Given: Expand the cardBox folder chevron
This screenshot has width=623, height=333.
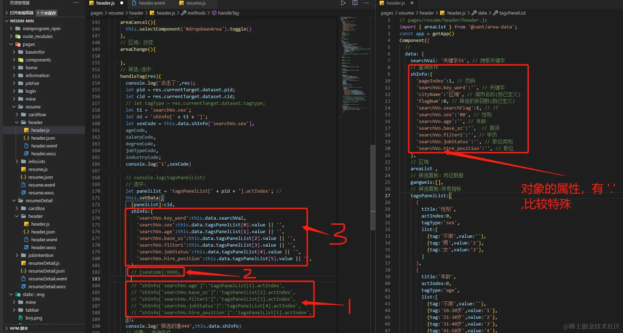Looking at the screenshot, I should 17,209.
